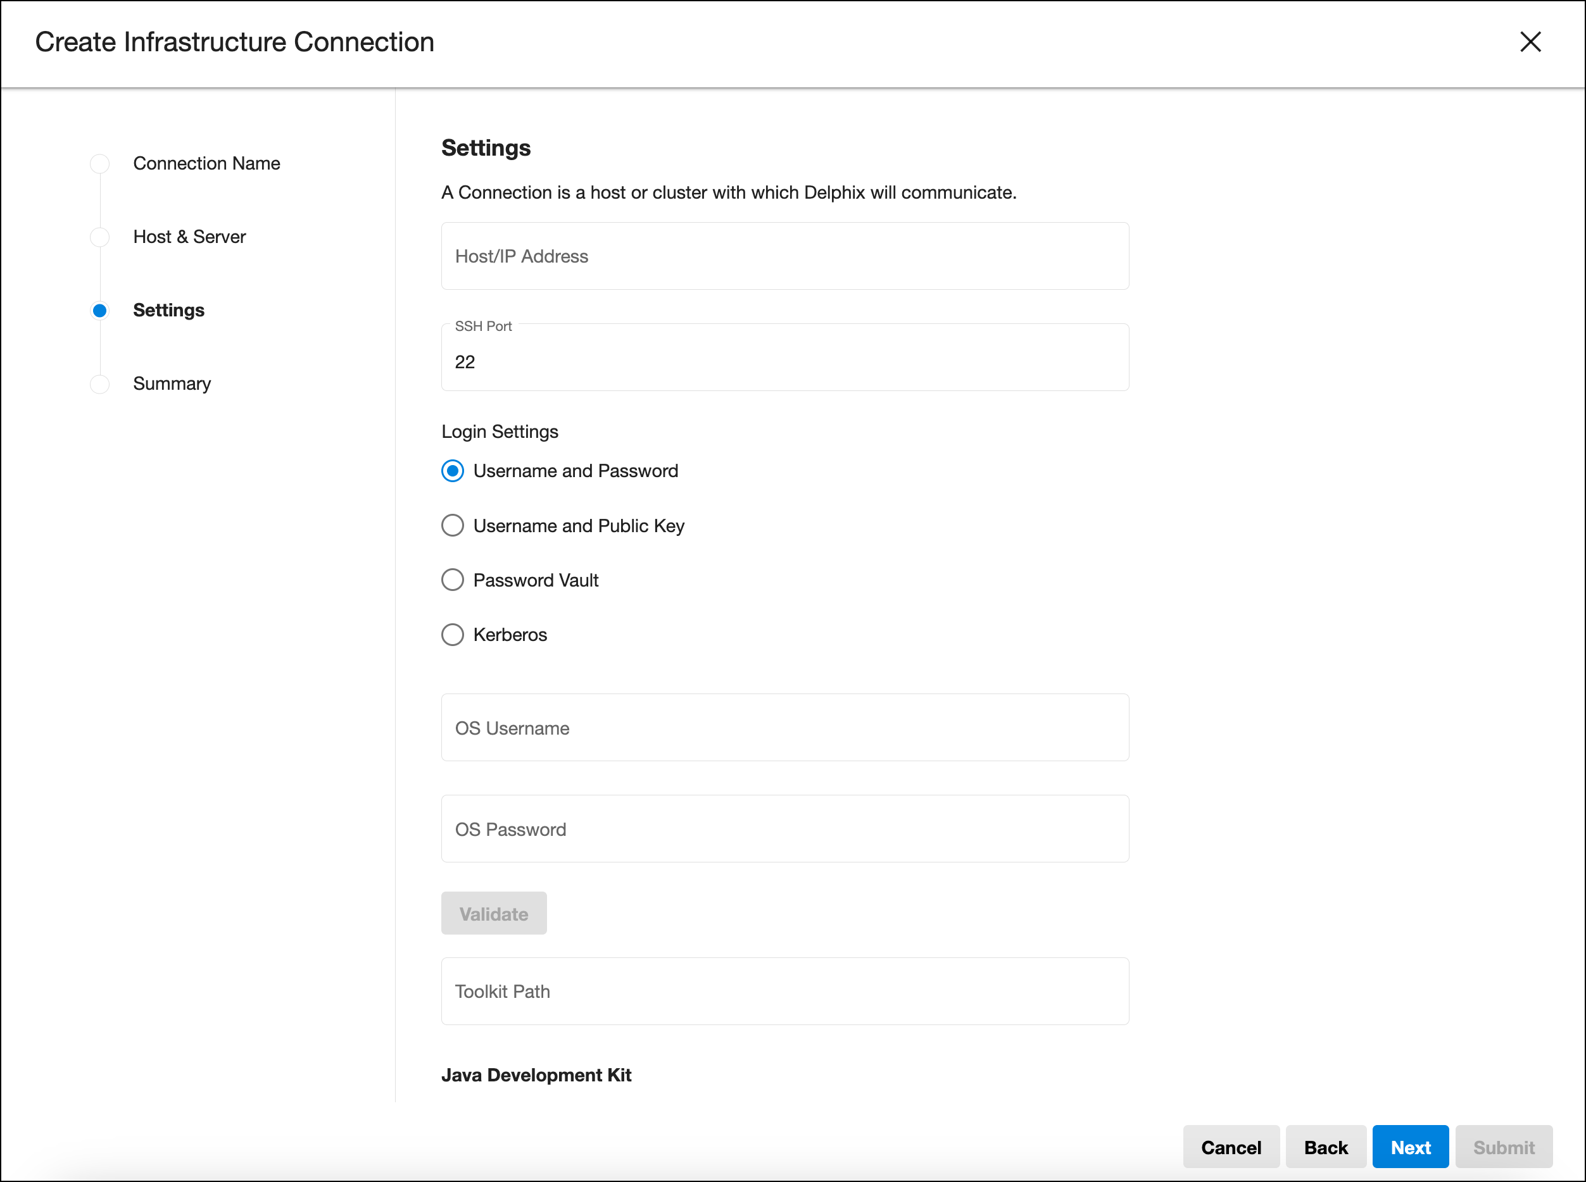Click the connection description text

pos(729,192)
